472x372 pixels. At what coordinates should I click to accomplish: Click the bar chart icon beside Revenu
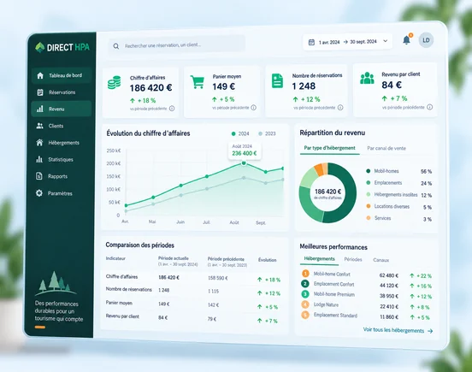pos(39,109)
